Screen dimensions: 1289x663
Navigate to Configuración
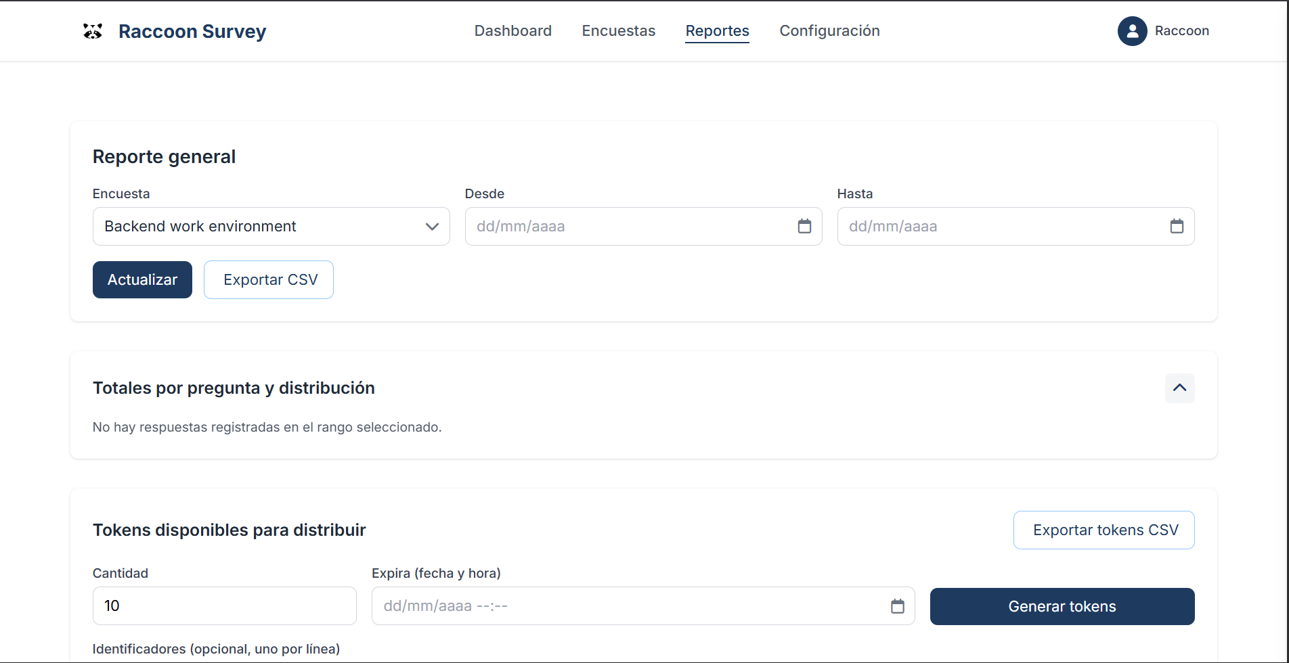pos(829,31)
